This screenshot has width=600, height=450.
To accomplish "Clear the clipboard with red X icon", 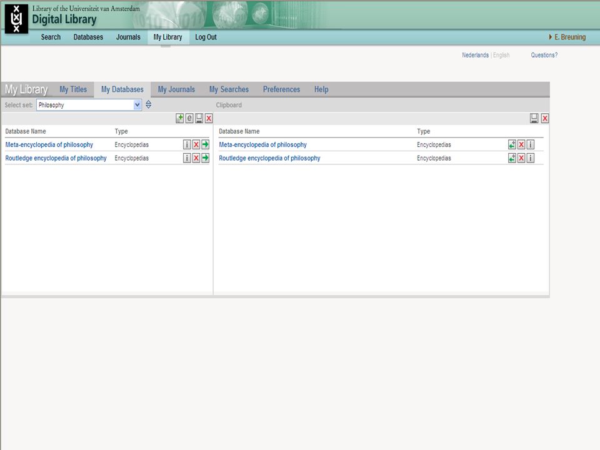I will [x=545, y=118].
